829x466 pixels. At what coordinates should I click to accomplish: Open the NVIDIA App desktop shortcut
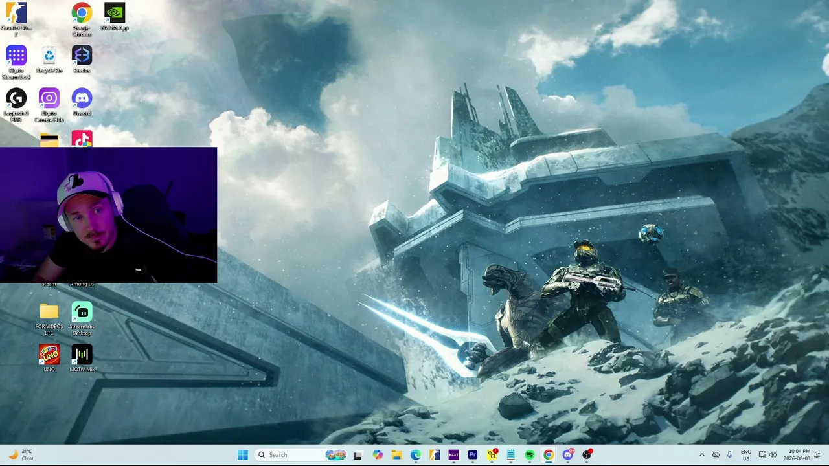pyautogui.click(x=115, y=17)
